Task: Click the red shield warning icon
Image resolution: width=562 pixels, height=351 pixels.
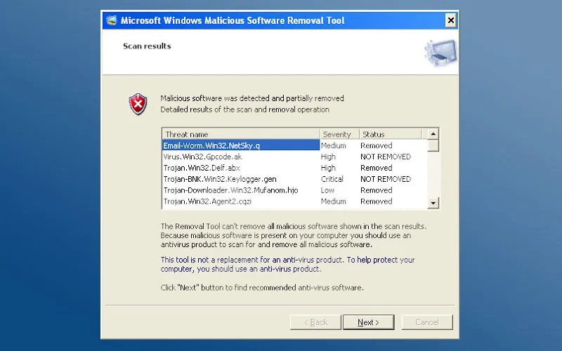Action: tap(138, 104)
